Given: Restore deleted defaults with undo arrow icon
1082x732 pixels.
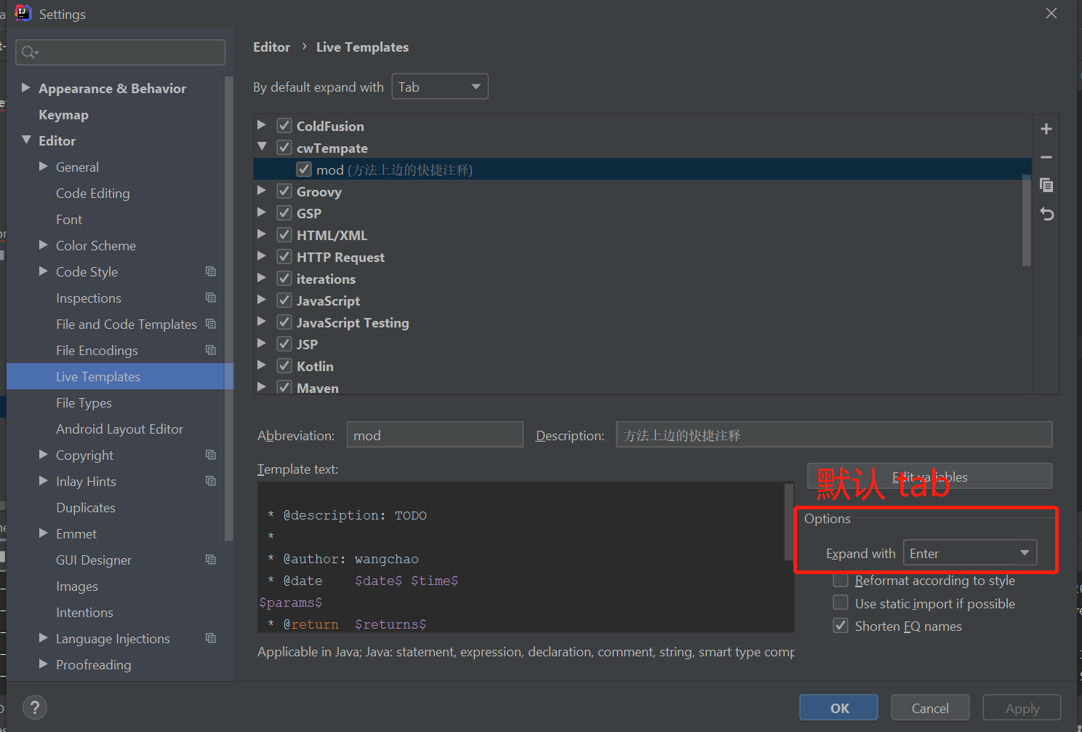Looking at the screenshot, I should 1046,214.
